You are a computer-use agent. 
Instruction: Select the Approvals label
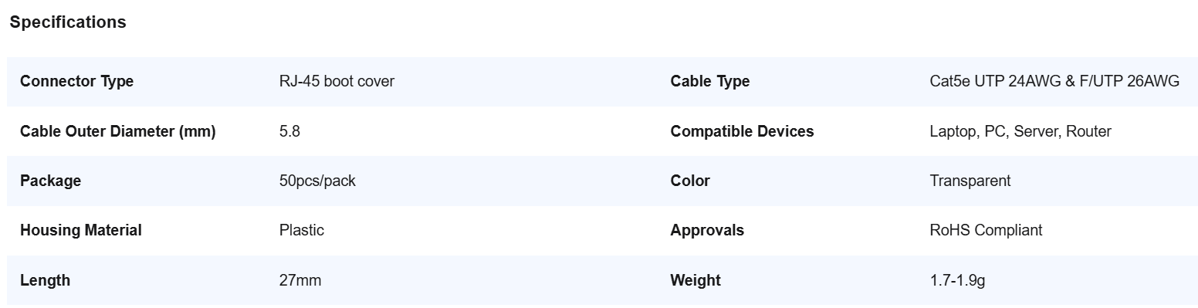(707, 230)
